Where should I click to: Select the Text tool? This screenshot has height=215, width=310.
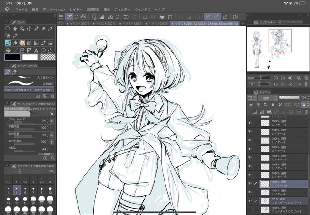(x=36, y=50)
